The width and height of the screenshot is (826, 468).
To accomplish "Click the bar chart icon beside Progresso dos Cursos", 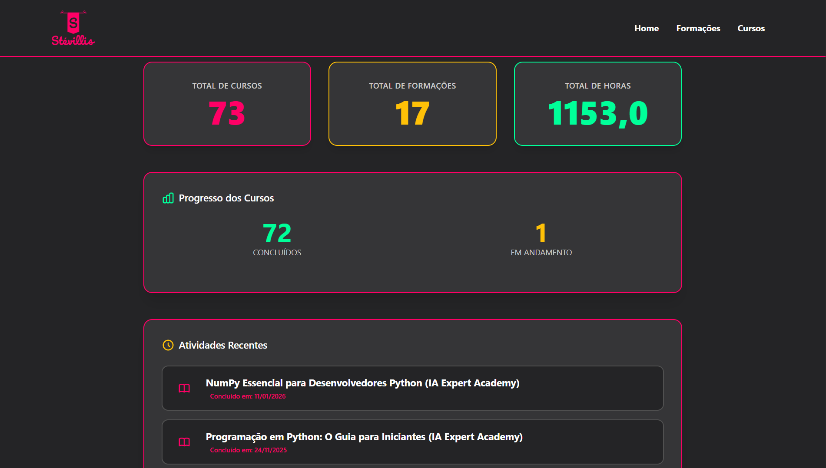I will tap(168, 198).
